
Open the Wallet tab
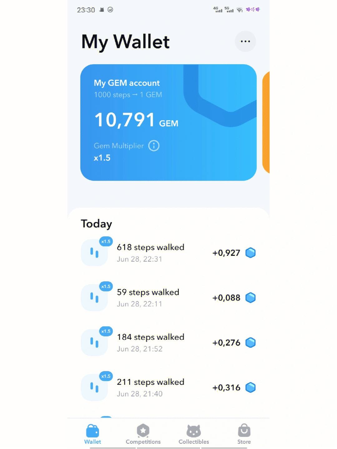[92, 434]
